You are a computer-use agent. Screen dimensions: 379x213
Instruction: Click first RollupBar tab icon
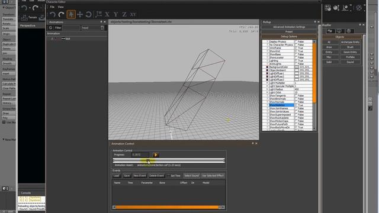tap(330, 31)
